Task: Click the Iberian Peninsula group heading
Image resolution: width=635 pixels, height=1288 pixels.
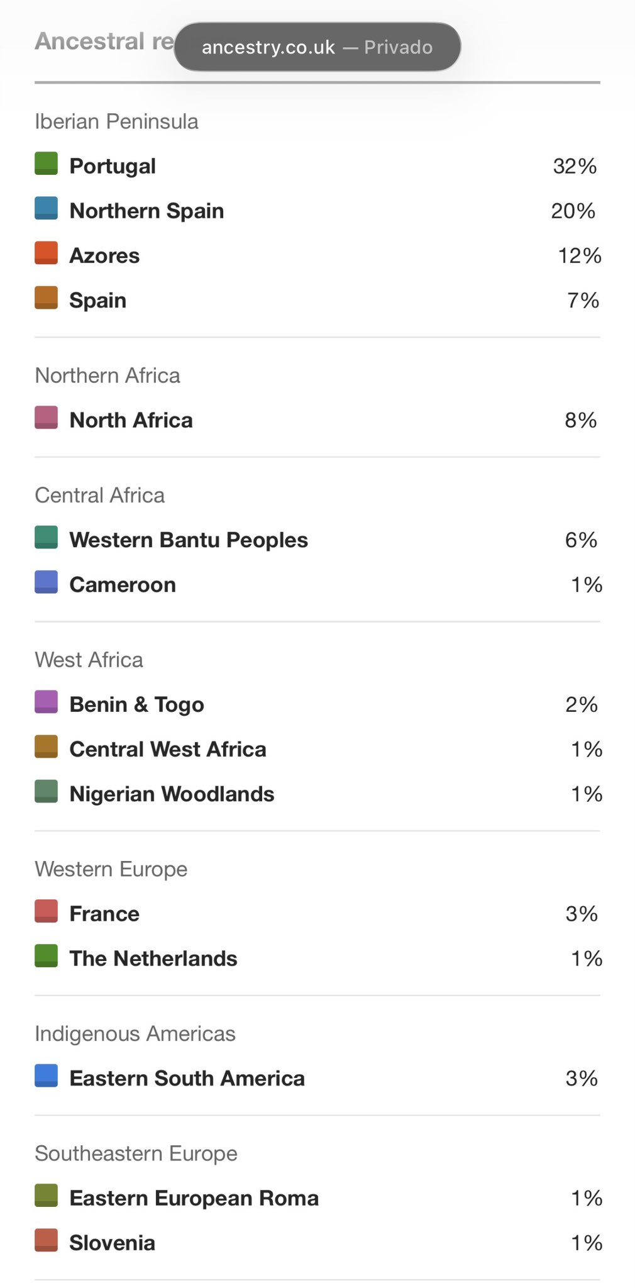Action: point(116,121)
